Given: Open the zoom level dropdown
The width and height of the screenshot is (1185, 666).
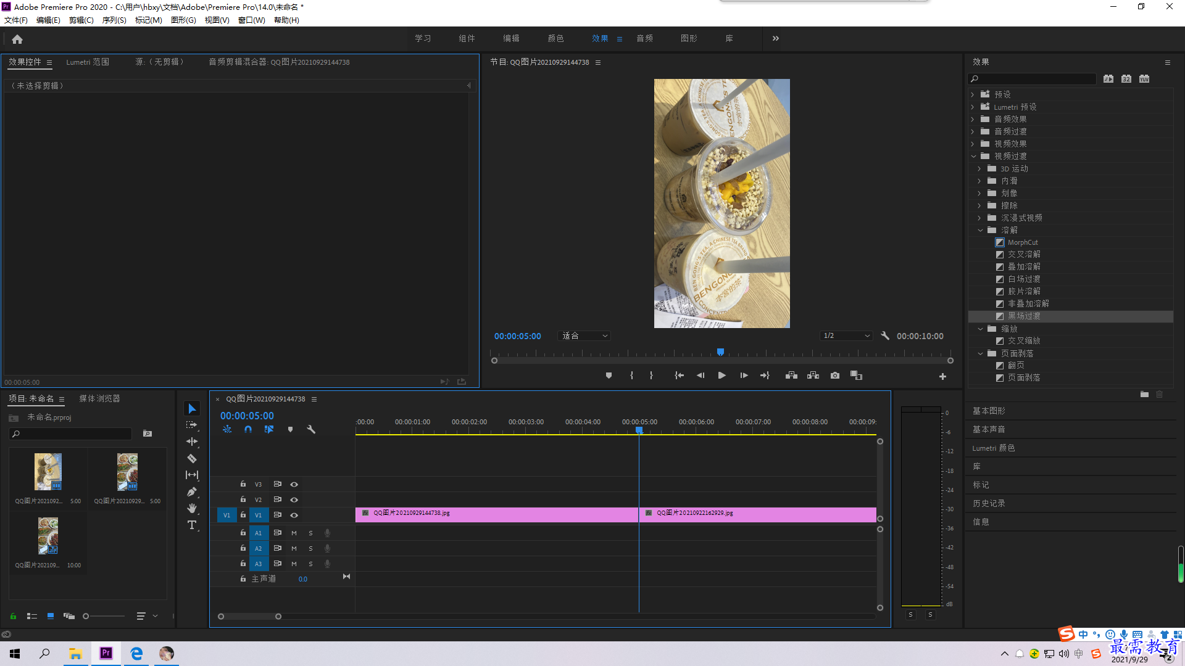Looking at the screenshot, I should click(x=584, y=336).
